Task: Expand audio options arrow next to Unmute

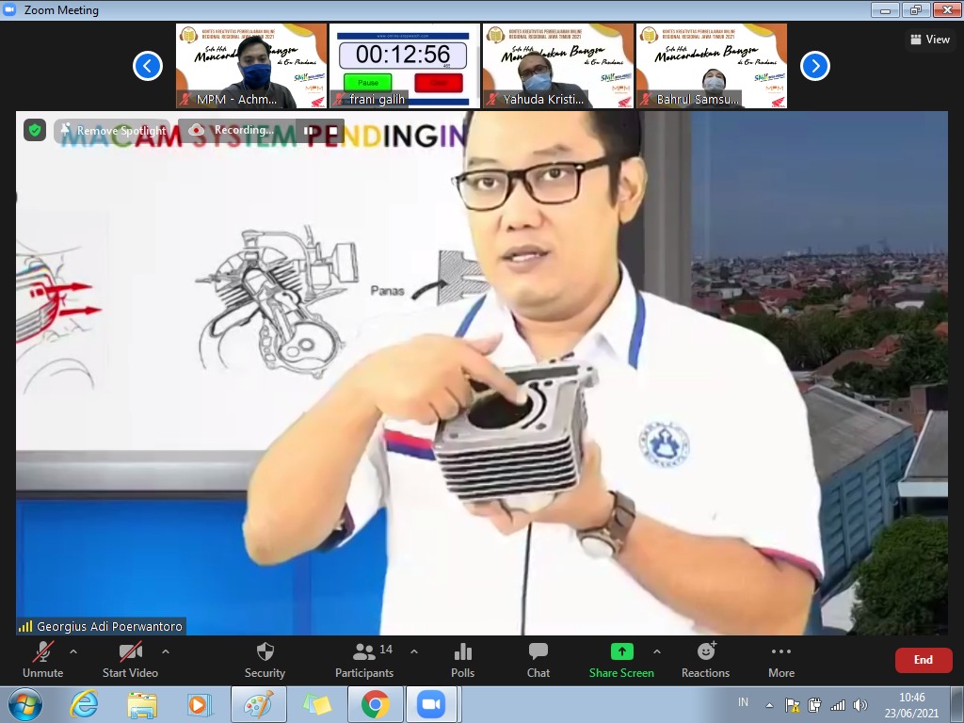Action: (73, 651)
